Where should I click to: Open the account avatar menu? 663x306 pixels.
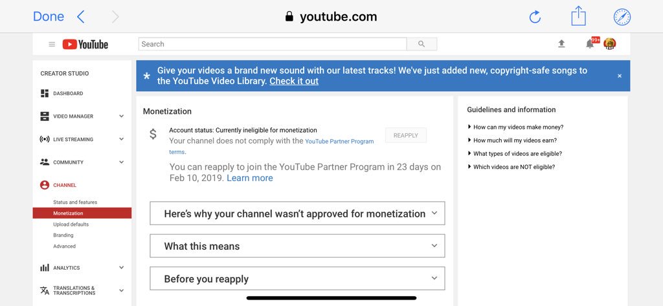point(609,43)
